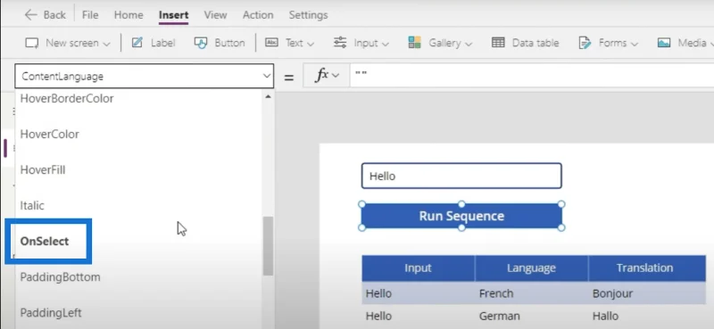
Task: Click the Gallery grid icon
Action: click(x=414, y=43)
